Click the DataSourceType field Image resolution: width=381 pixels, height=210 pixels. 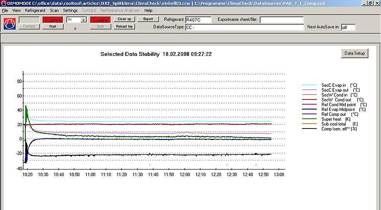tap(244, 28)
